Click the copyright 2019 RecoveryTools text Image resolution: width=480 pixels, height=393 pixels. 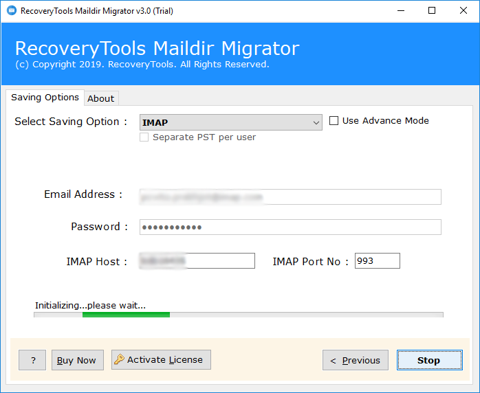click(142, 64)
